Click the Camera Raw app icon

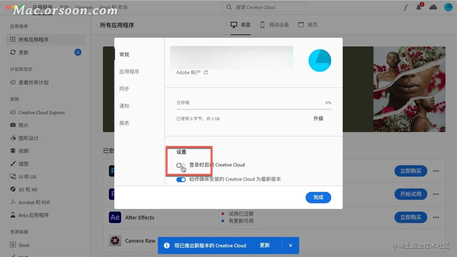tap(115, 241)
